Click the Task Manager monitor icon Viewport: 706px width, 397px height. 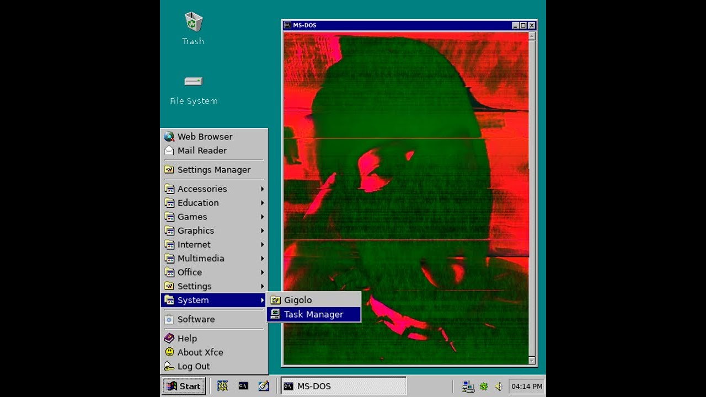(x=275, y=314)
